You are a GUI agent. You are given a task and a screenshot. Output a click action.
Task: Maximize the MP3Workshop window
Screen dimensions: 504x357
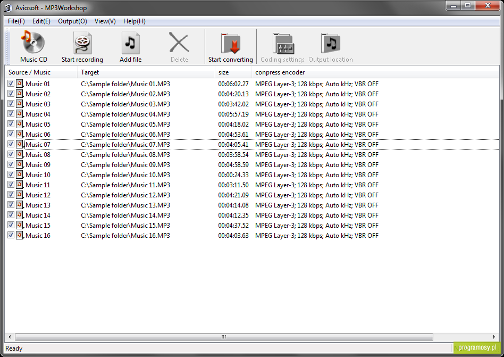point(468,6)
